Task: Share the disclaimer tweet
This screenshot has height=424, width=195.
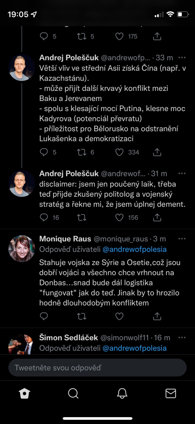Action: (x=157, y=218)
